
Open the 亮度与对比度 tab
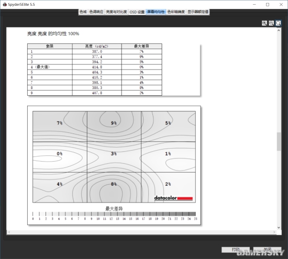click(x=116, y=12)
